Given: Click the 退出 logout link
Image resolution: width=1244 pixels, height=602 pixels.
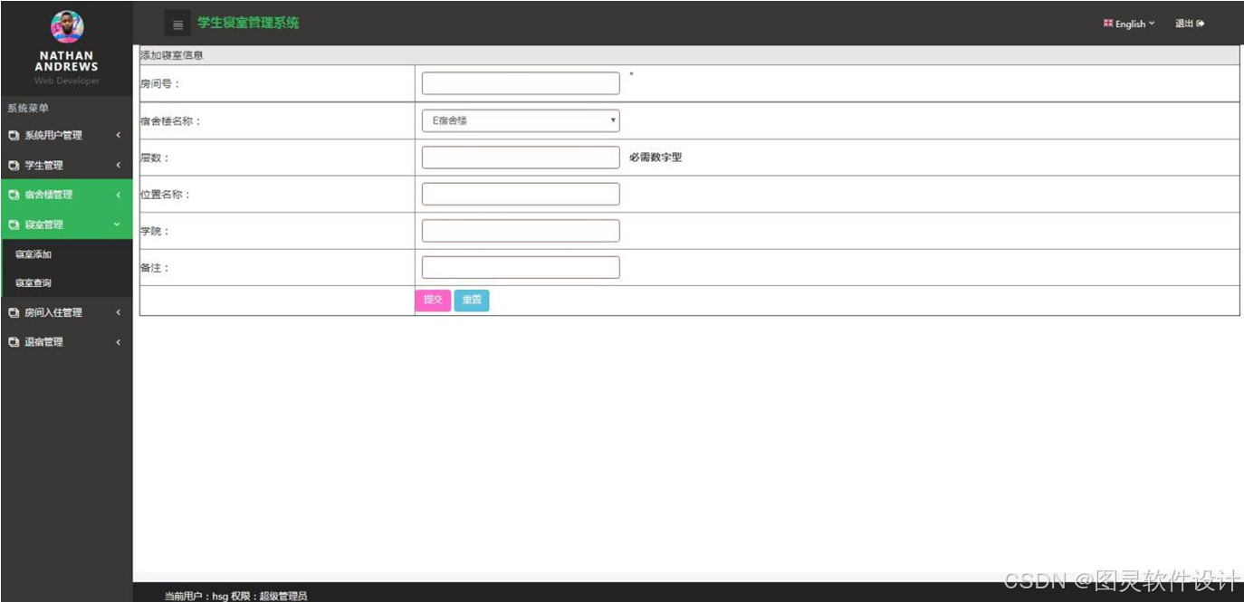Looking at the screenshot, I should point(1190,24).
